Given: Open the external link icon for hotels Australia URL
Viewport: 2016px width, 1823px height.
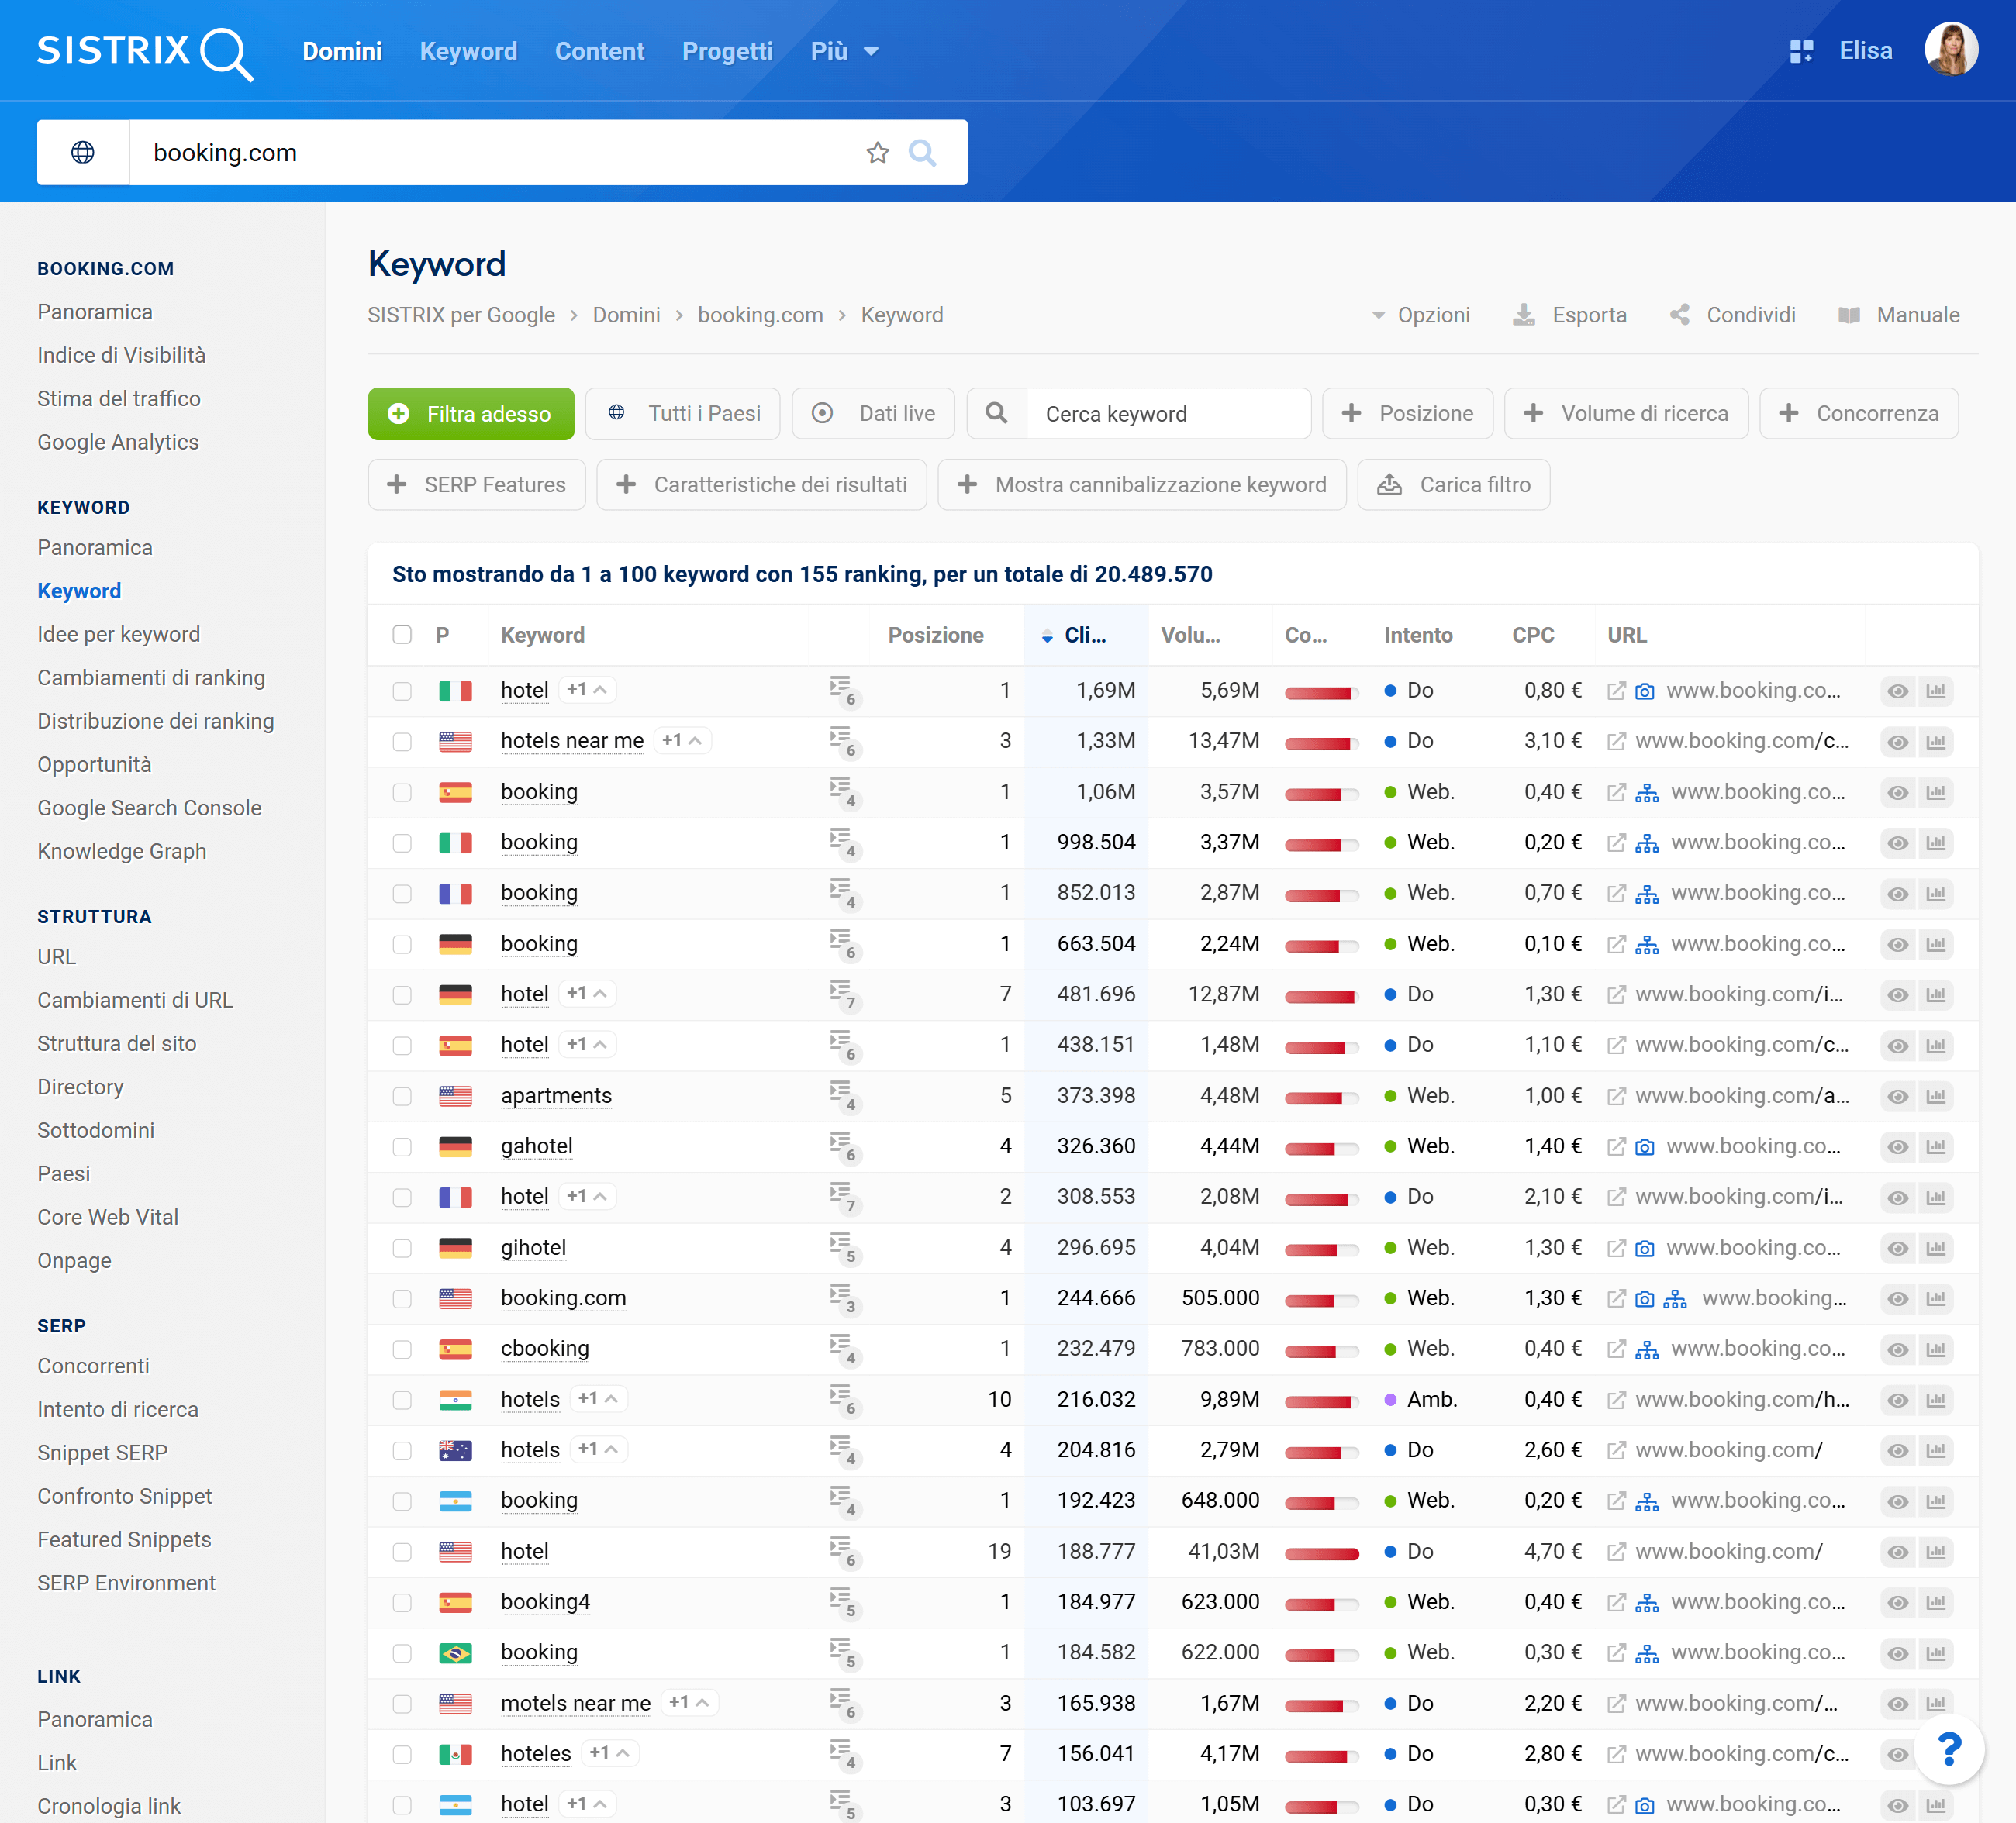Looking at the screenshot, I should pos(1616,1450).
